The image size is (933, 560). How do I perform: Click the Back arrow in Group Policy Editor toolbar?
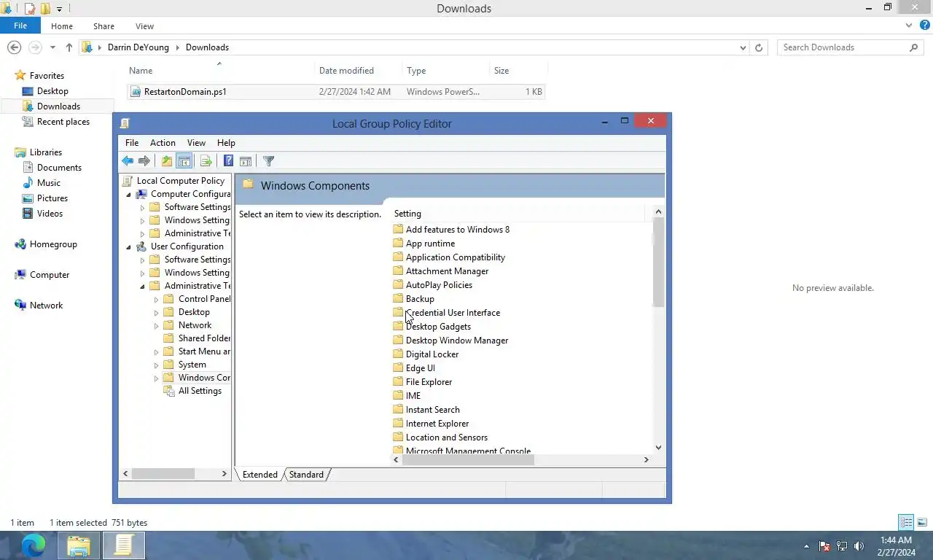click(x=128, y=161)
